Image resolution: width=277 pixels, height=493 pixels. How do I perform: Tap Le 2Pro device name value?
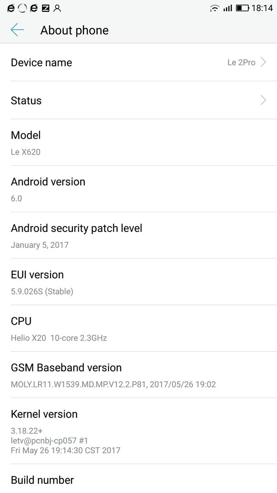coord(241,62)
